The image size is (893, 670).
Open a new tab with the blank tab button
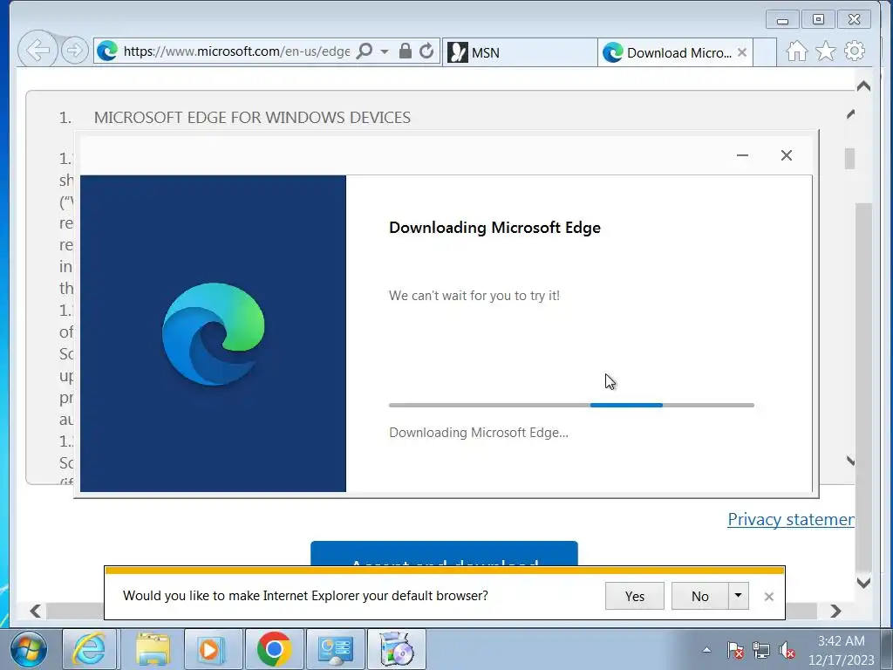pos(765,52)
